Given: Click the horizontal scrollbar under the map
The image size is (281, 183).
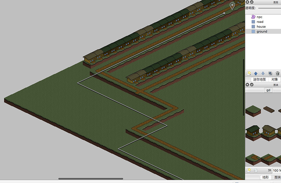Looking at the screenshot, I should (x=91, y=179).
